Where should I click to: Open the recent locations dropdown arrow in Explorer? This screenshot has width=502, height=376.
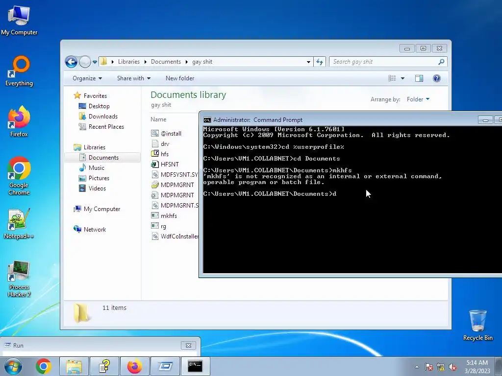point(95,62)
